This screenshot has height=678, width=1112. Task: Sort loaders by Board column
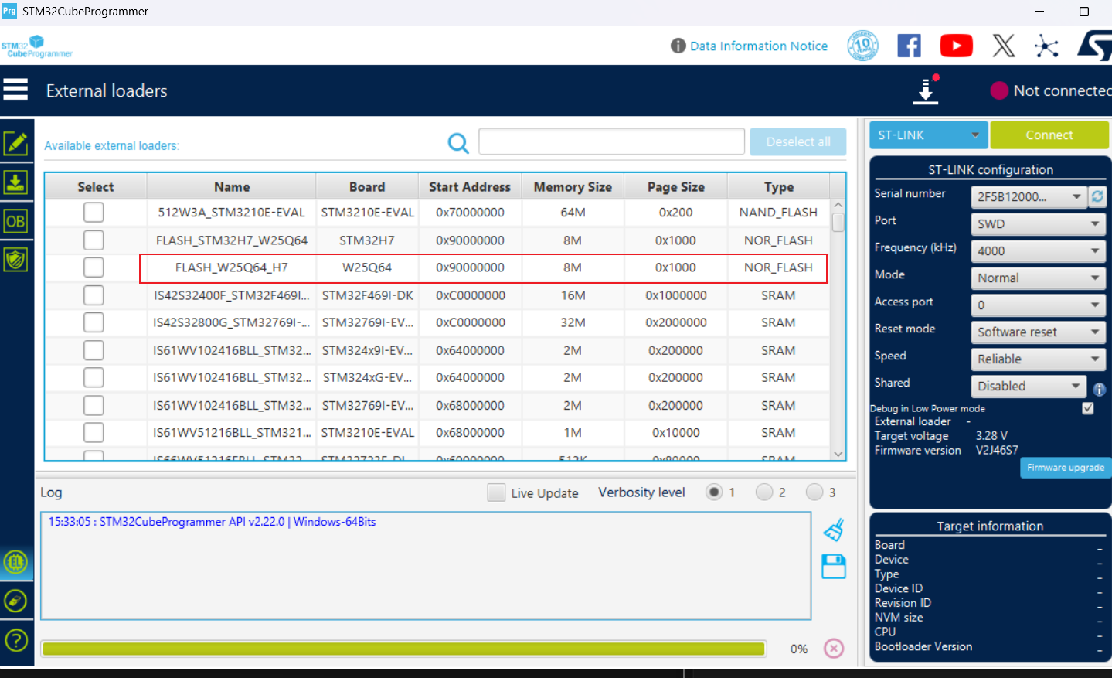(x=367, y=187)
